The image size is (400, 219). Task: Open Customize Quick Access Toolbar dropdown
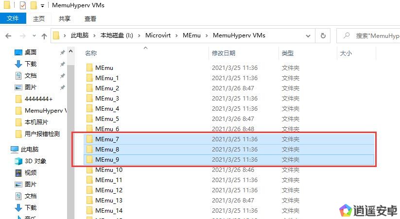(x=43, y=6)
